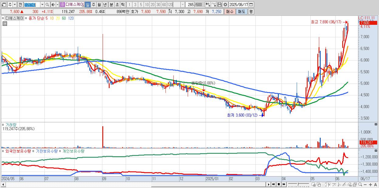379x188 pixels.
Task: Expand the stock code history dropdown
Action: tap(42, 5)
